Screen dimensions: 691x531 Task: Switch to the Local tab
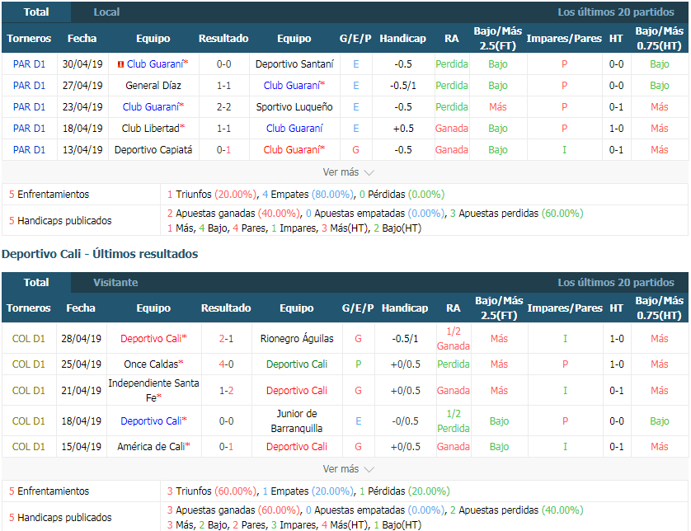click(106, 12)
